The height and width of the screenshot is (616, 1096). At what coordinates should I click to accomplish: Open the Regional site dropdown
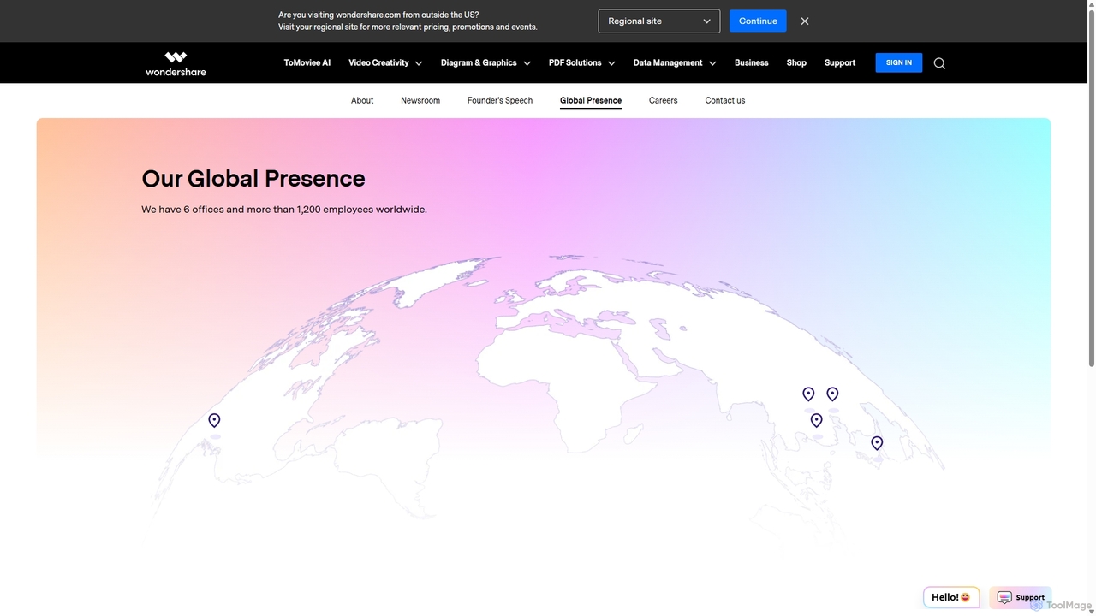click(x=659, y=21)
